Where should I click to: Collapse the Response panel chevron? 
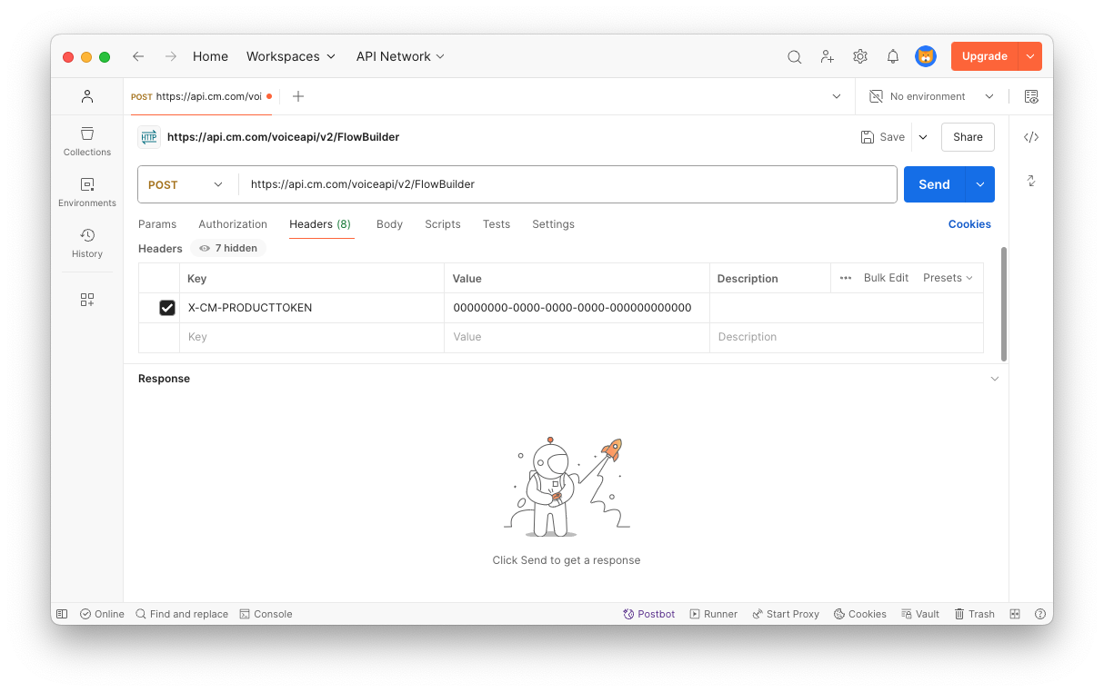click(994, 379)
